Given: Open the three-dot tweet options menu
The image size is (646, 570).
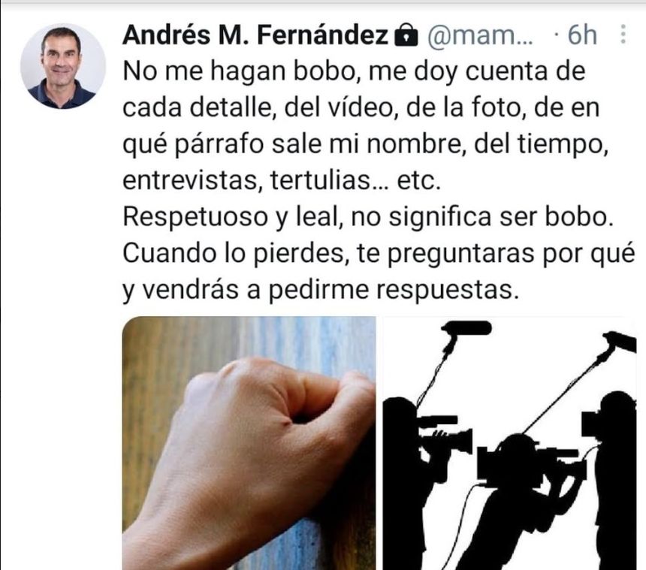Looking at the screenshot, I should 623,34.
